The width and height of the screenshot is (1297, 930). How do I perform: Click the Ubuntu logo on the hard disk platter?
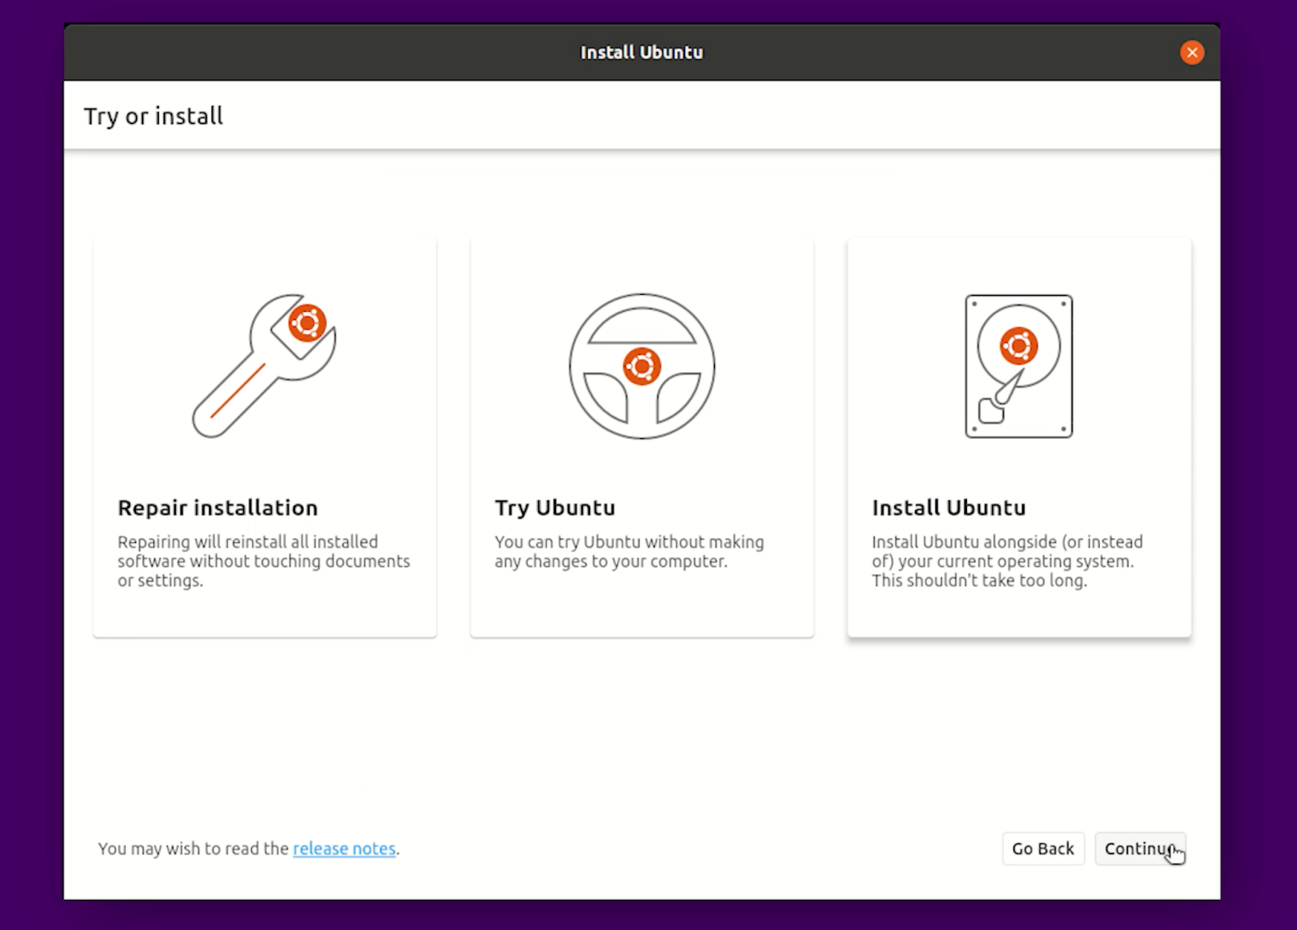click(1018, 345)
